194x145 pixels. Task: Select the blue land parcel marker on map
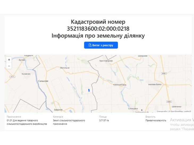89,90
